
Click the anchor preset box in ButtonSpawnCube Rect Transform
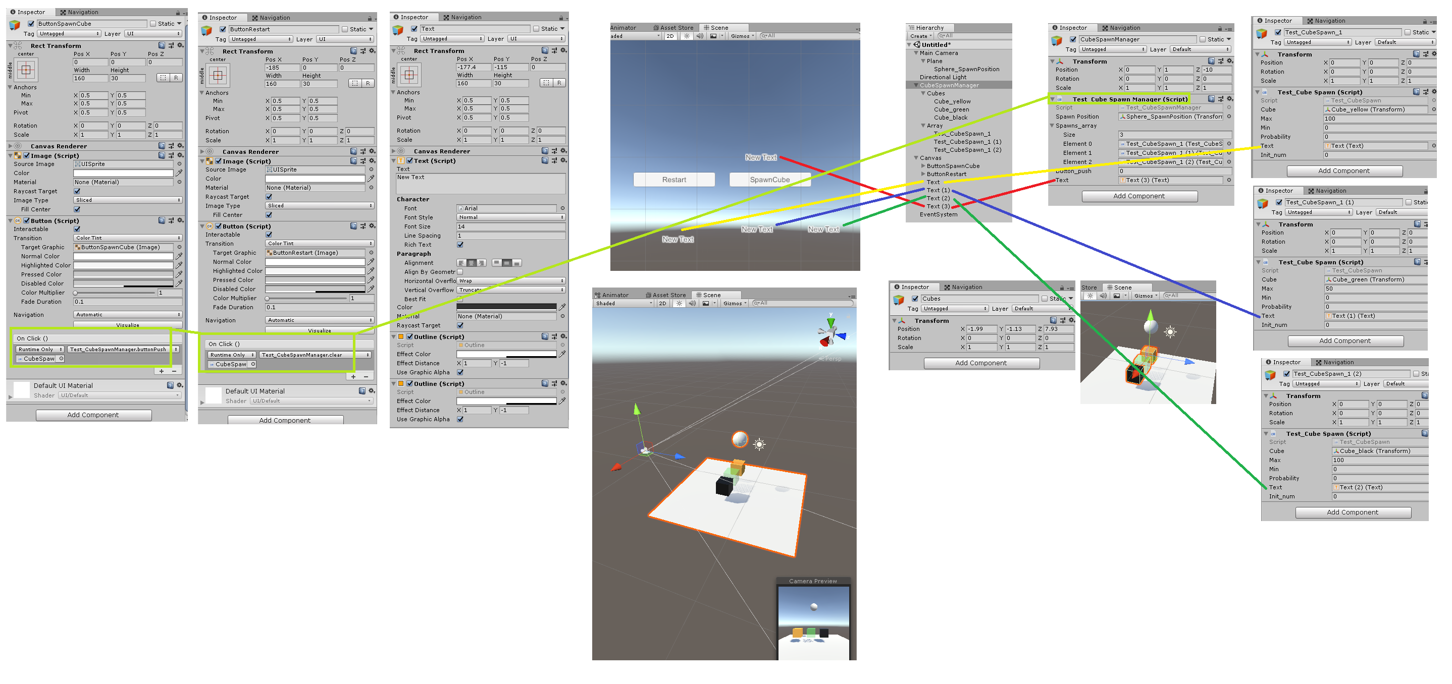[26, 71]
